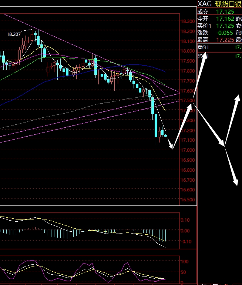The width and height of the screenshot is (242, 285).
Task: Select the -0.055 change value
Action: tap(225, 33)
